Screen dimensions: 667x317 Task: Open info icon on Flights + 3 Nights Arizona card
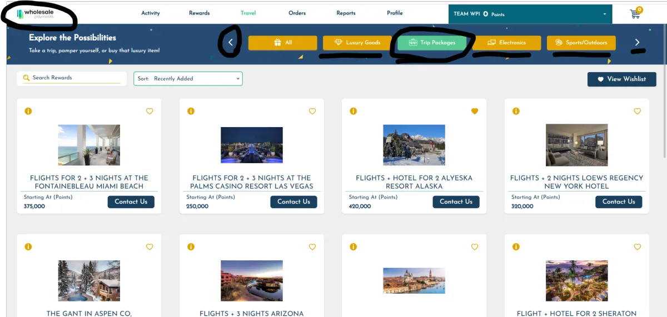pos(191,246)
